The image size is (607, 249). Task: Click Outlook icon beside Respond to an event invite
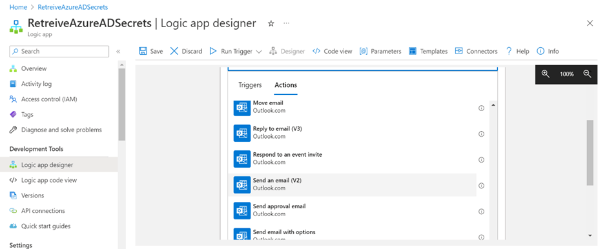(242, 159)
